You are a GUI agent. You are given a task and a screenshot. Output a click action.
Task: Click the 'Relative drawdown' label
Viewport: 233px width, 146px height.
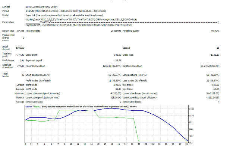[x=132, y=66]
